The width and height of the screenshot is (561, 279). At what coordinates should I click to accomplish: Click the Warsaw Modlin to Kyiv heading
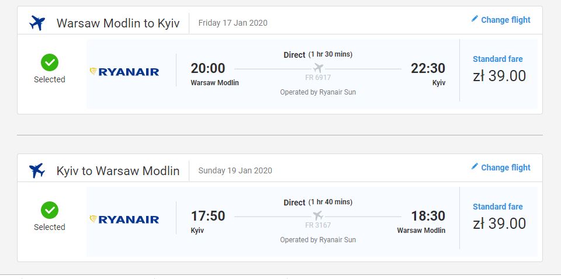point(118,23)
